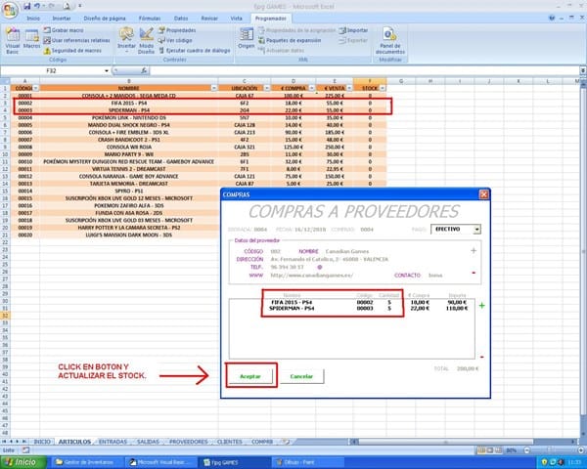Close the COMPRAS dialog window
The image size is (587, 469).
[x=480, y=194]
